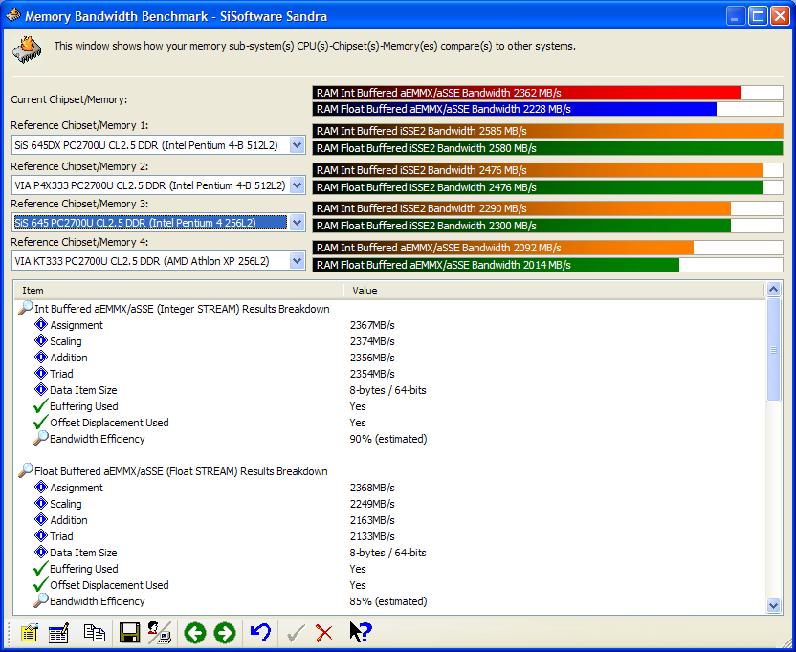The width and height of the screenshot is (796, 652).
Task: Click the results list scrollbar thumb
Action: pyautogui.click(x=773, y=350)
